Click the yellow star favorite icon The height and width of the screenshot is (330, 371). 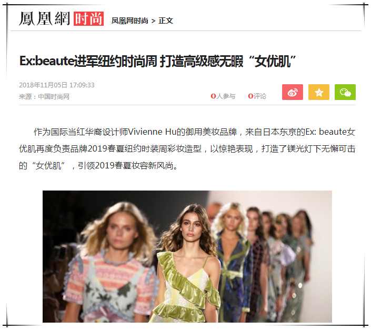click(319, 92)
